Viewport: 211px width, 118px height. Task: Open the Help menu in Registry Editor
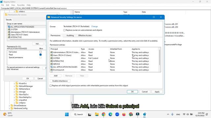point(29,5)
